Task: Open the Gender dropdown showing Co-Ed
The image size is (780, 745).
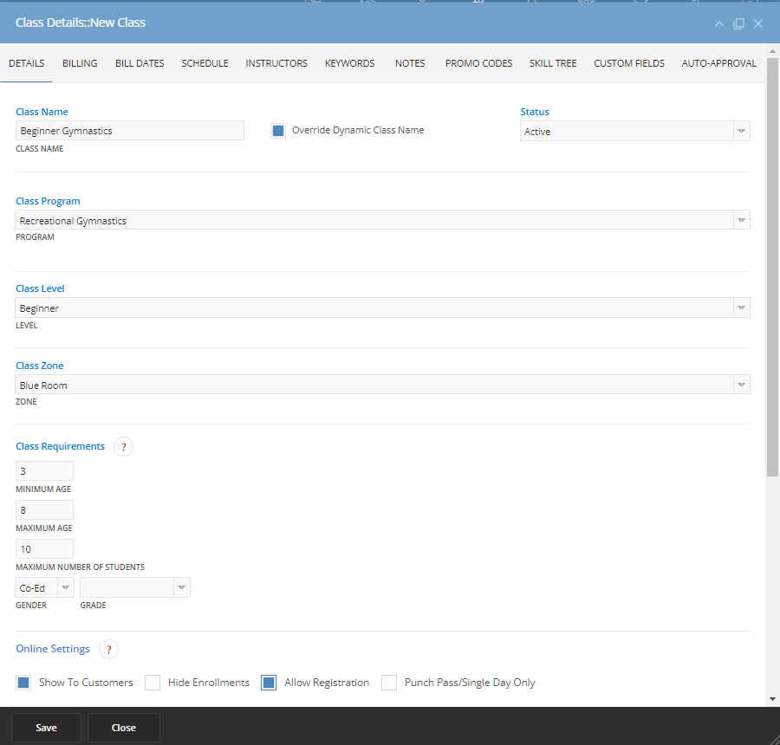Action: pos(63,587)
